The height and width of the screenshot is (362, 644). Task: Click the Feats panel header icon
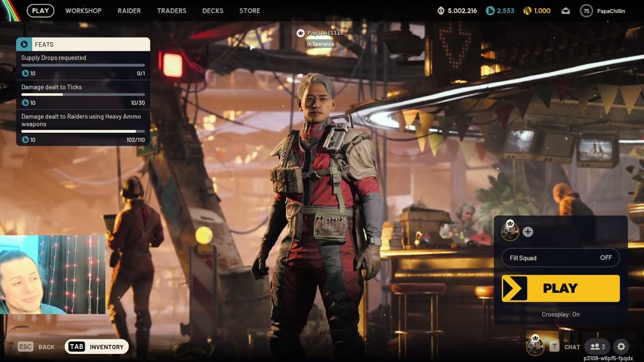(x=24, y=44)
